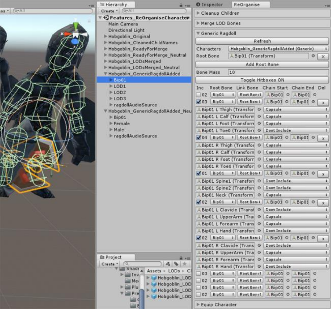The height and width of the screenshot is (309, 331).
Task: Switch to the Inspector tab
Action: pos(209,5)
